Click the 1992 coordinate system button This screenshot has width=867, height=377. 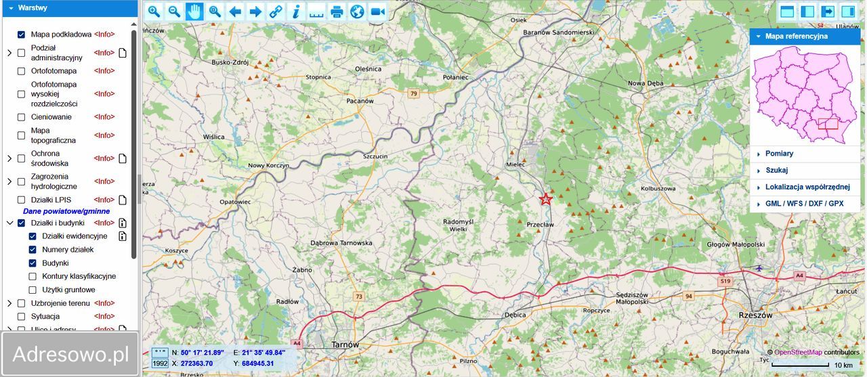[x=160, y=363]
